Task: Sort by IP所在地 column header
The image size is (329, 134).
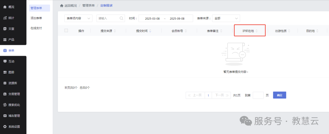Action: (x=250, y=31)
